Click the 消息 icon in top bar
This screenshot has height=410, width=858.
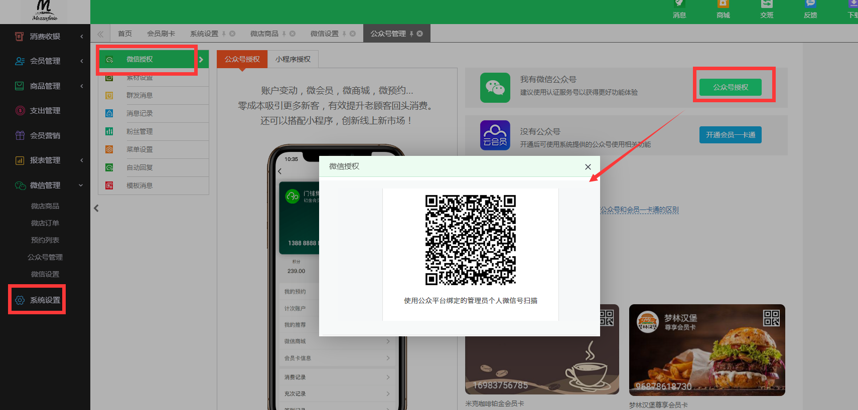click(679, 4)
